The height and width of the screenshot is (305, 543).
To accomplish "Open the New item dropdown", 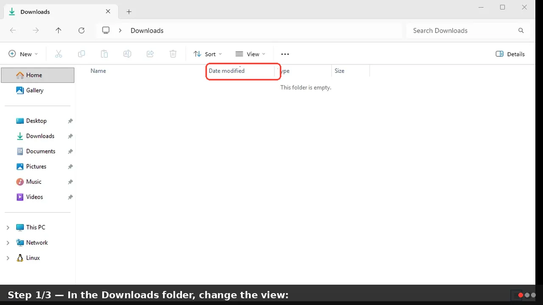I will click(x=23, y=54).
